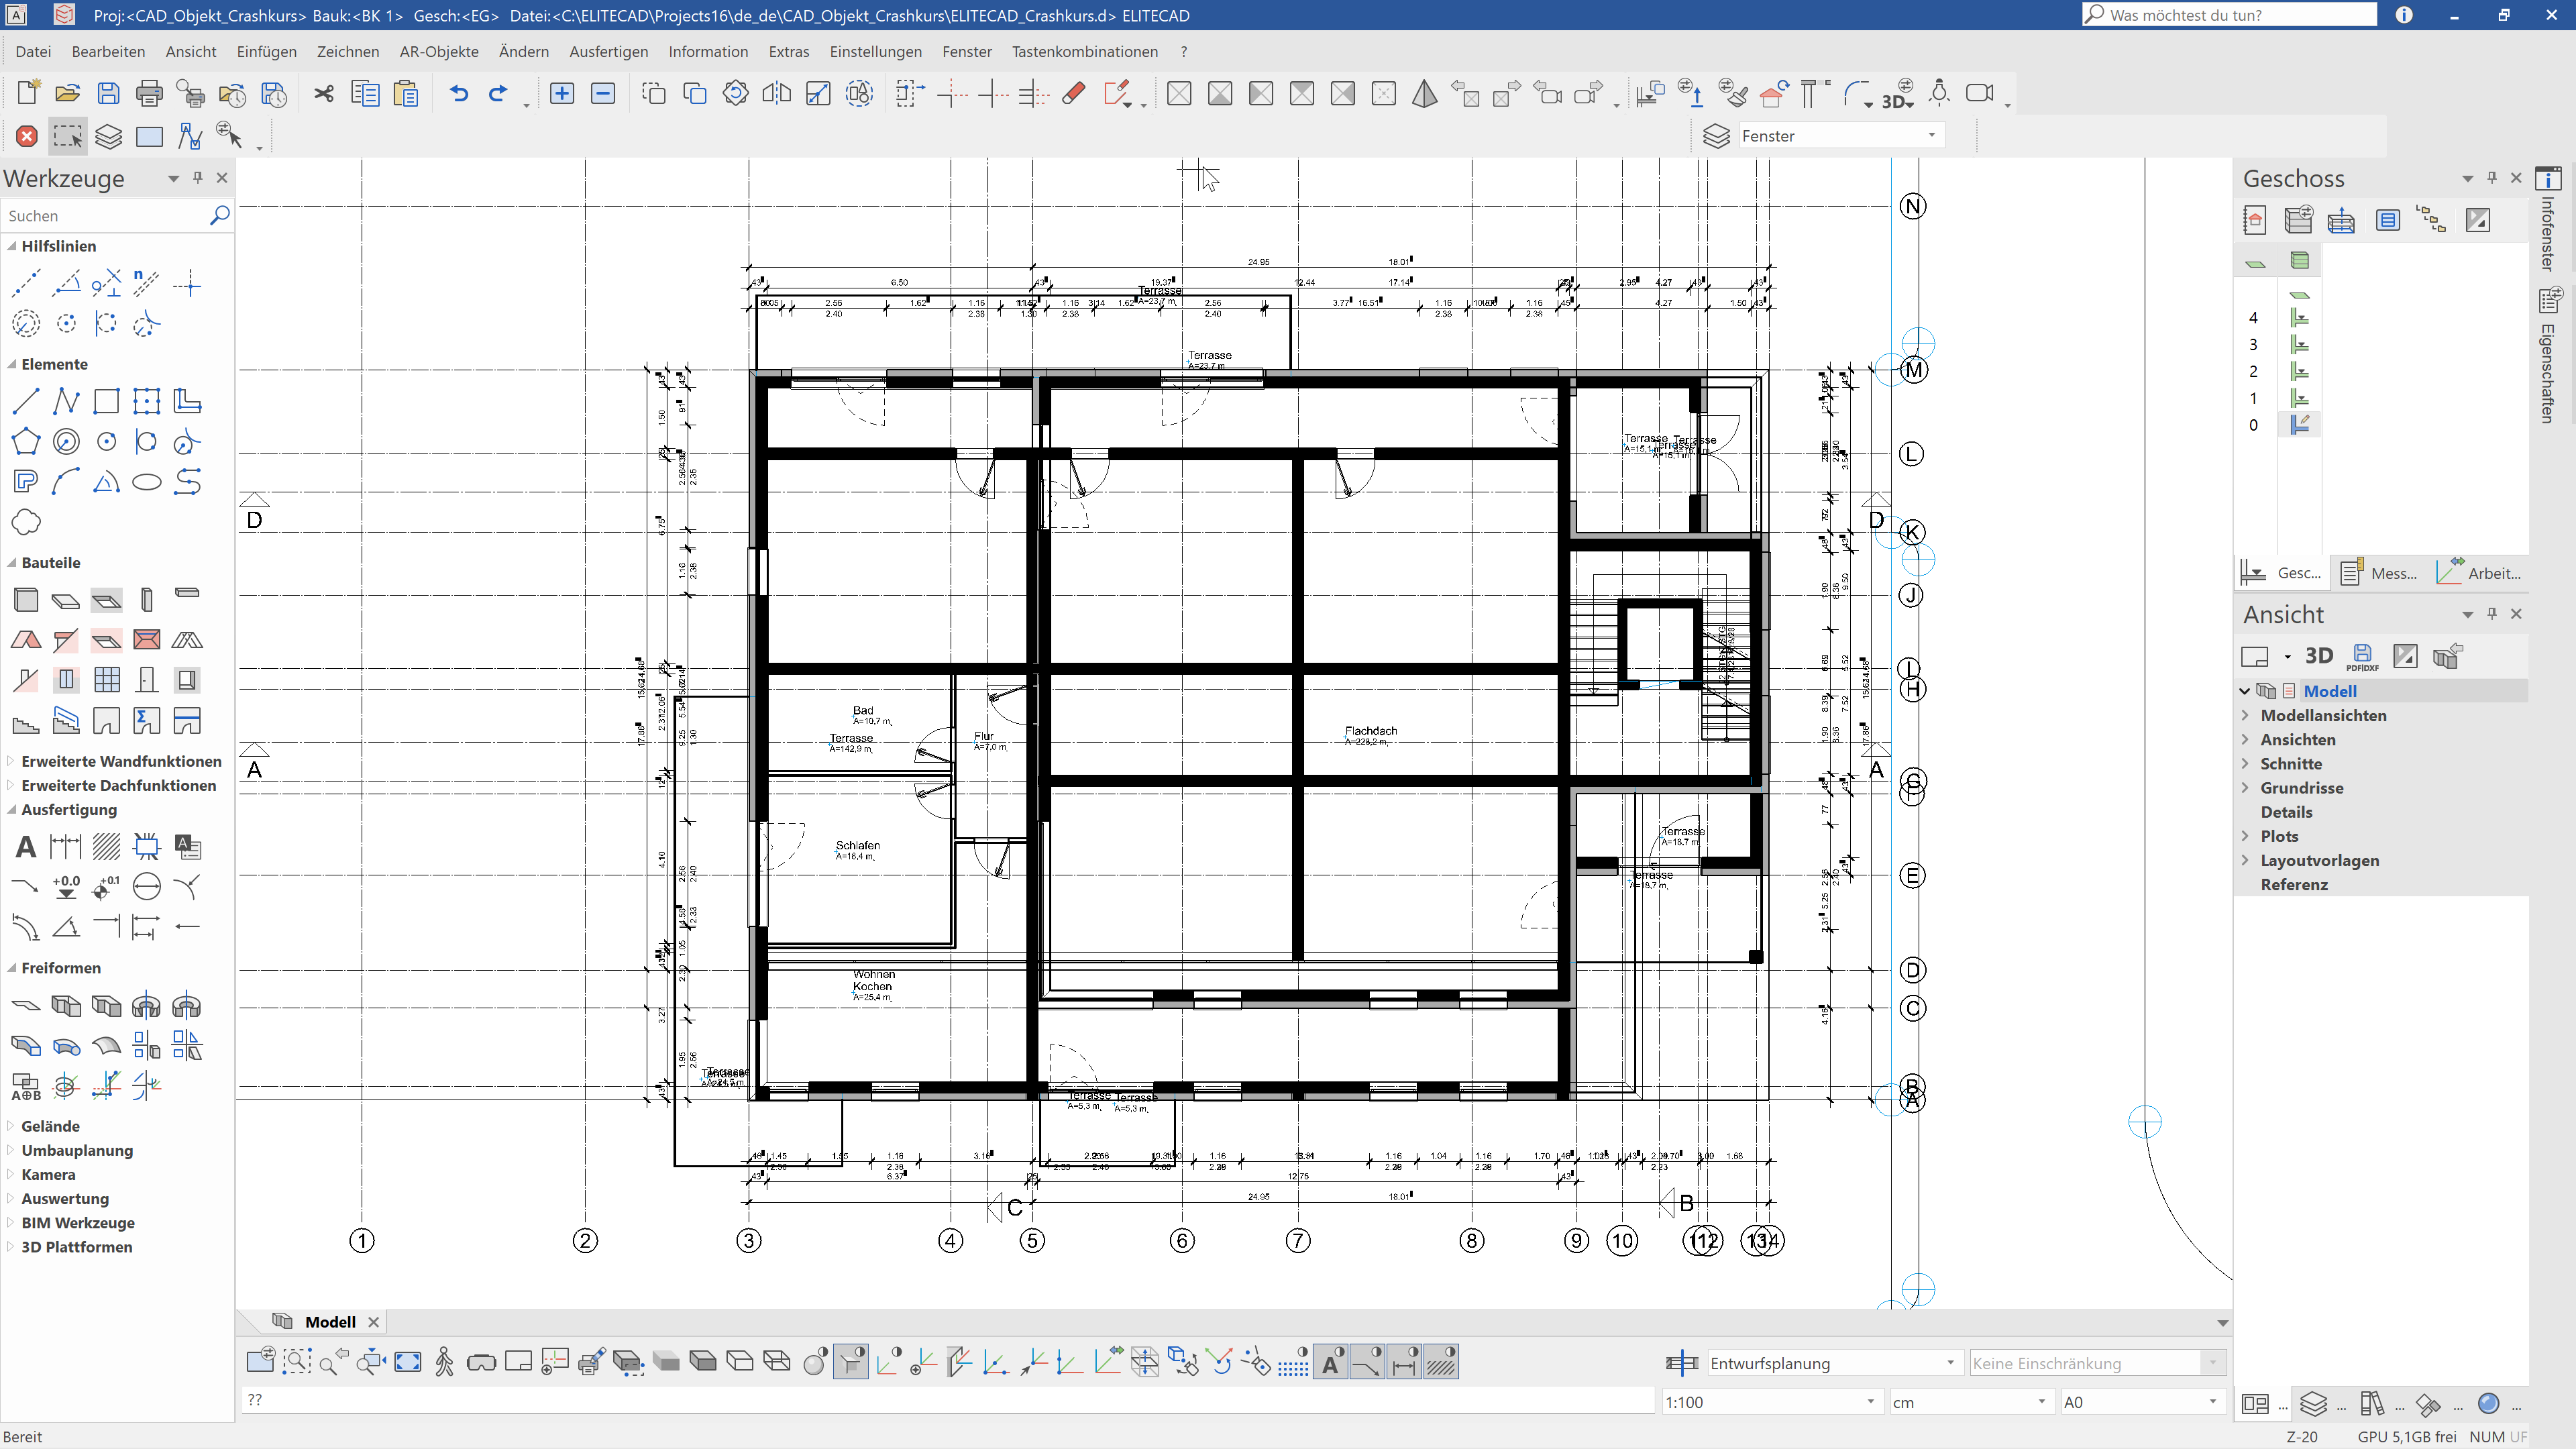The image size is (2576, 1449).
Task: Choose the text tool under Ausfertigung
Action: [x=26, y=847]
